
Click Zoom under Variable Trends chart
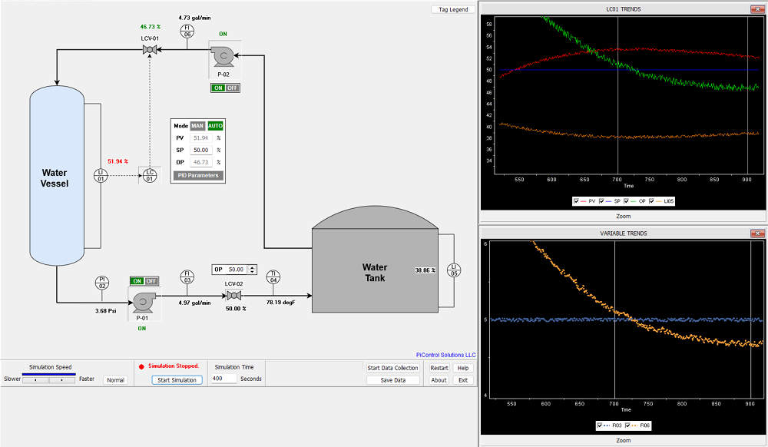click(x=623, y=440)
